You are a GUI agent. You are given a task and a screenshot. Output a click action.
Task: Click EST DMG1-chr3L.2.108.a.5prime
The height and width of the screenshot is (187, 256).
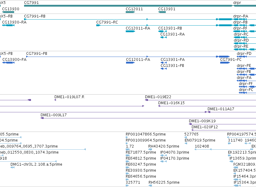12,167
